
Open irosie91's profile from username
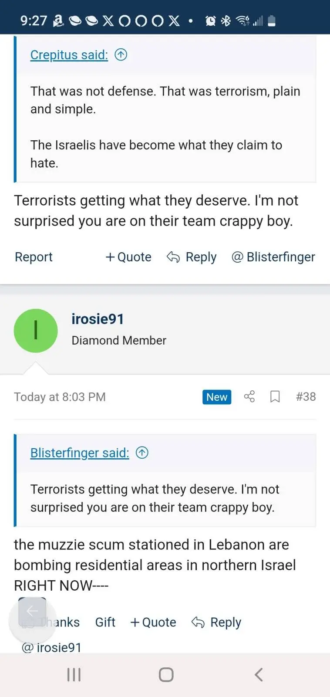pos(98,319)
